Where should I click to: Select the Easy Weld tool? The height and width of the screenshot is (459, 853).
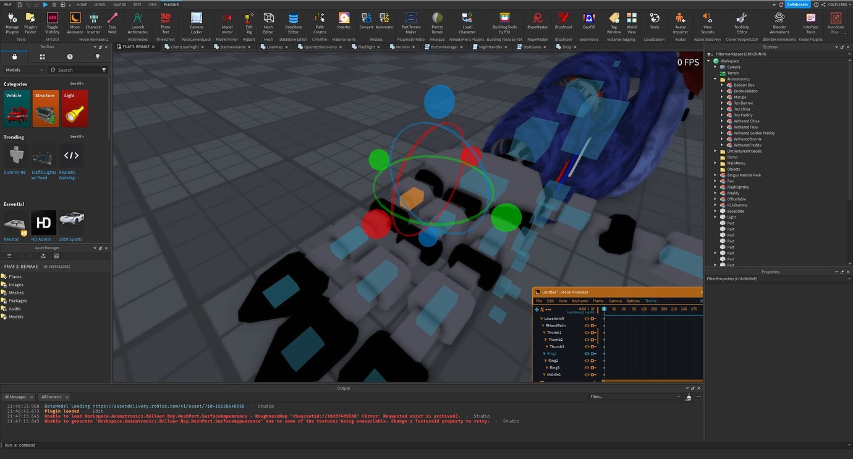pyautogui.click(x=112, y=22)
